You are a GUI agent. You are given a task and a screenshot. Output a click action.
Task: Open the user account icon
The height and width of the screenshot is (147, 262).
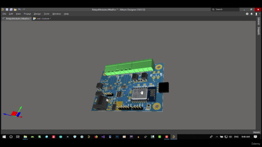coord(256,14)
